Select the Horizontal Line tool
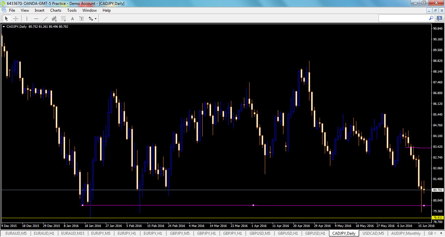Image resolution: width=445 pixels, height=237 pixels. pyautogui.click(x=36, y=19)
